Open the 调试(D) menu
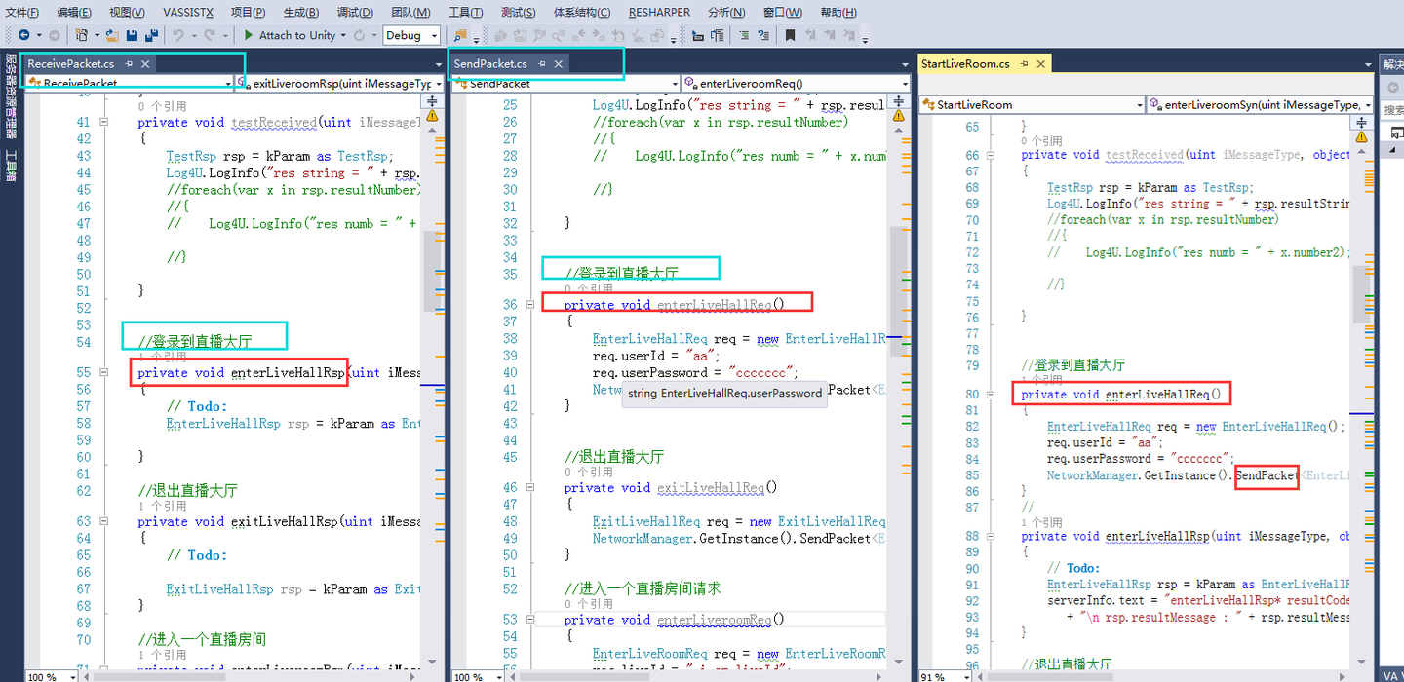The width and height of the screenshot is (1404, 682). coord(355,12)
